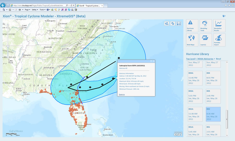235x141 pixels.
Task: Open the Layer(s) tile
Action: tap(206, 40)
